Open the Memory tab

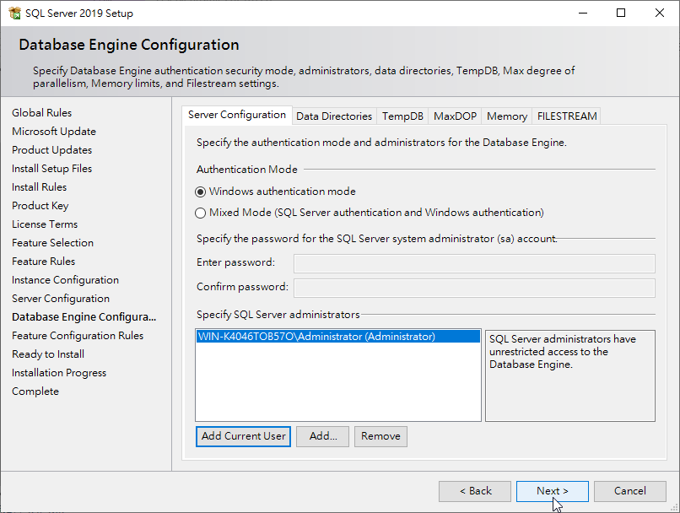506,116
